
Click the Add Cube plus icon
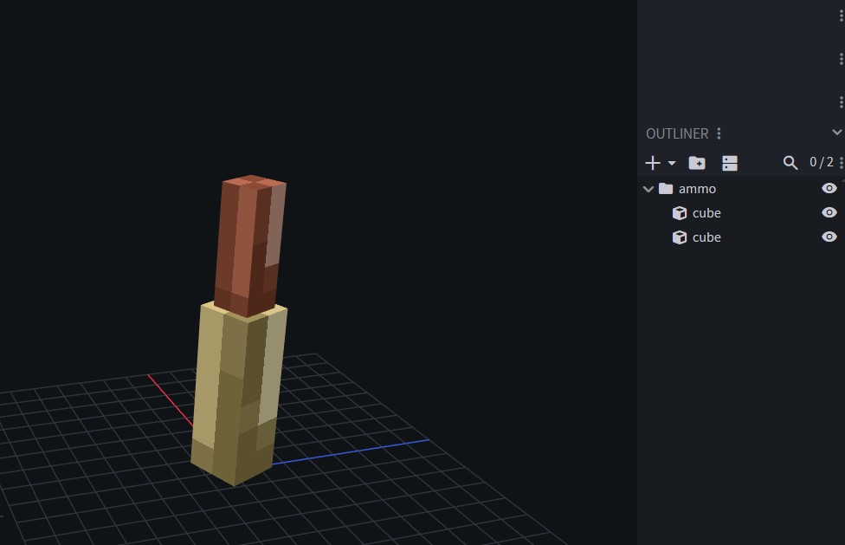pos(653,163)
